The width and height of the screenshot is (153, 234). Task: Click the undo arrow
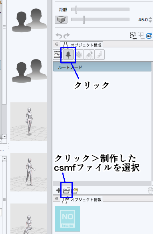[x=59, y=36]
